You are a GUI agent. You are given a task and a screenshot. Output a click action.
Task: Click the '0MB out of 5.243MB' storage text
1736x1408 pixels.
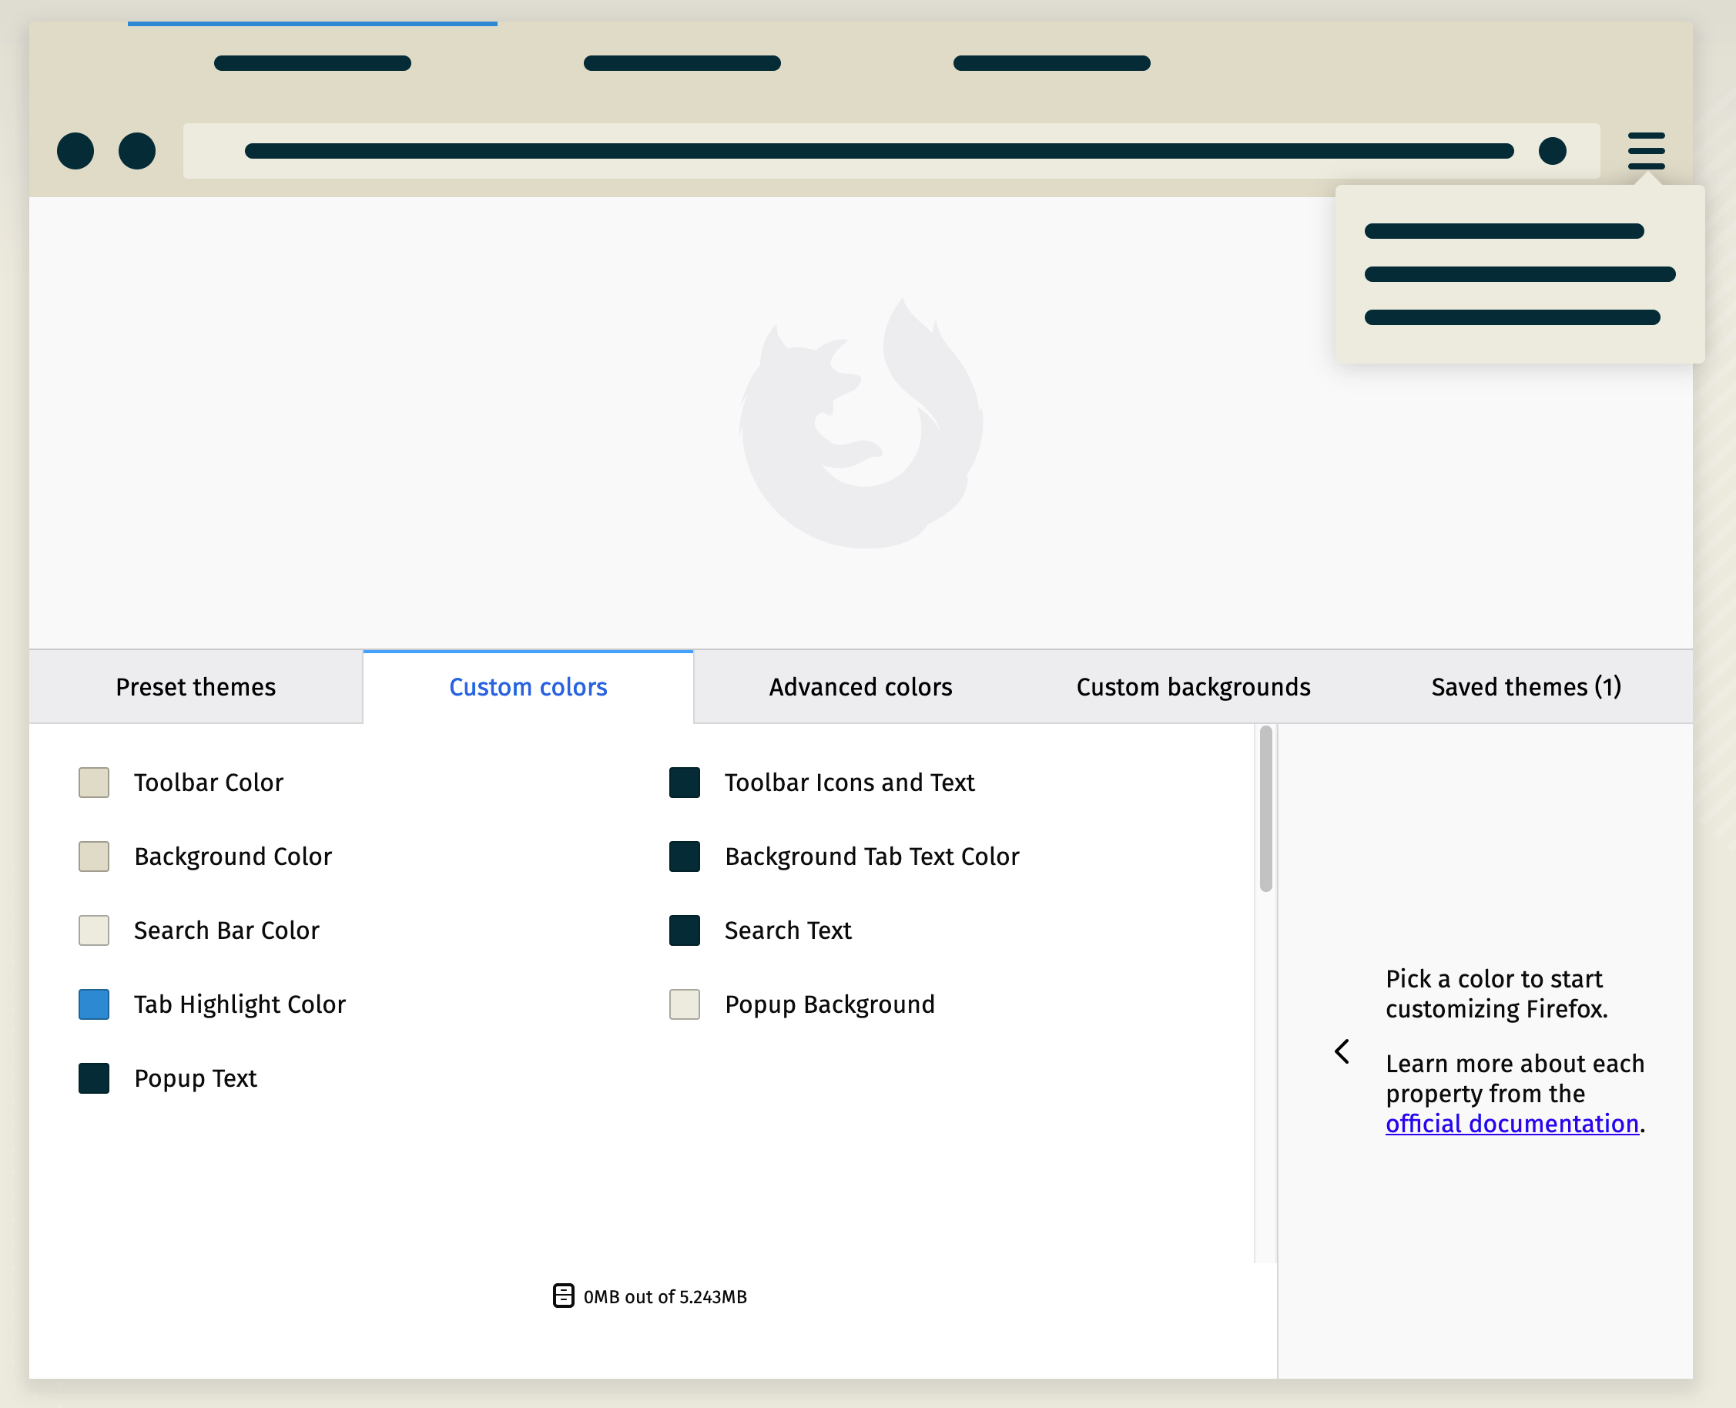pyautogui.click(x=665, y=1297)
